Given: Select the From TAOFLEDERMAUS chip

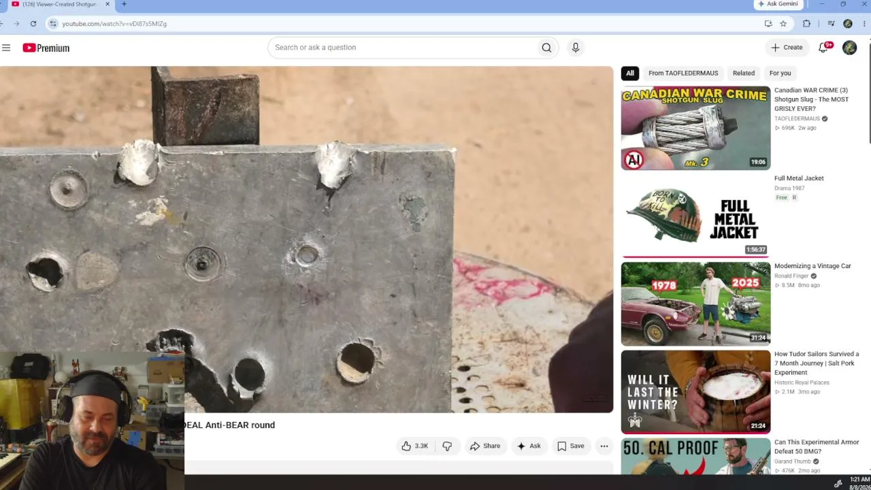Looking at the screenshot, I should [x=683, y=73].
